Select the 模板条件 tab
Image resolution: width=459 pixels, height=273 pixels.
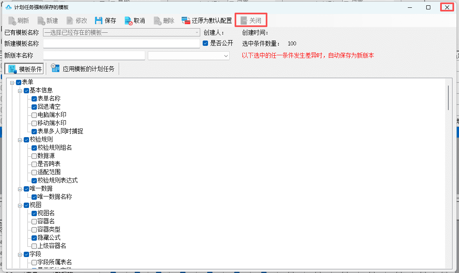coord(25,69)
